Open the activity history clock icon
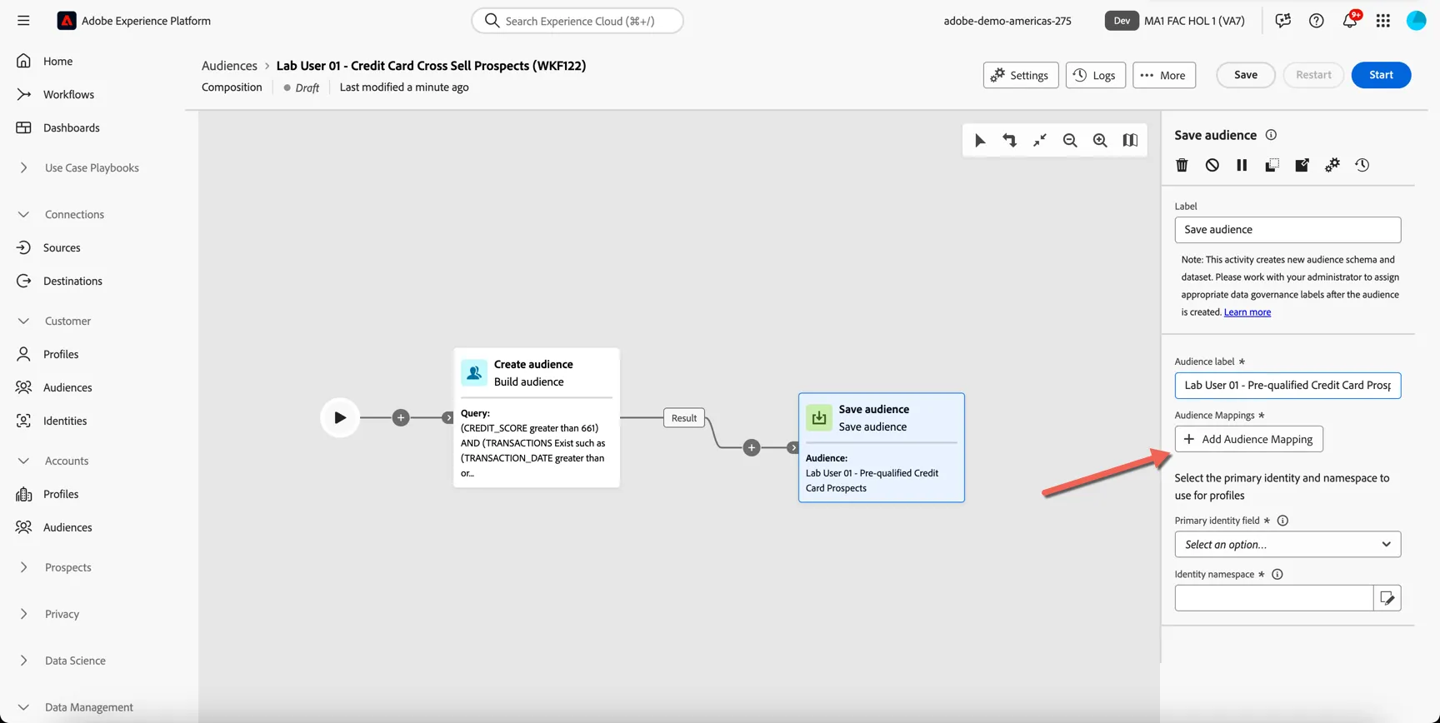1440x723 pixels. tap(1362, 165)
